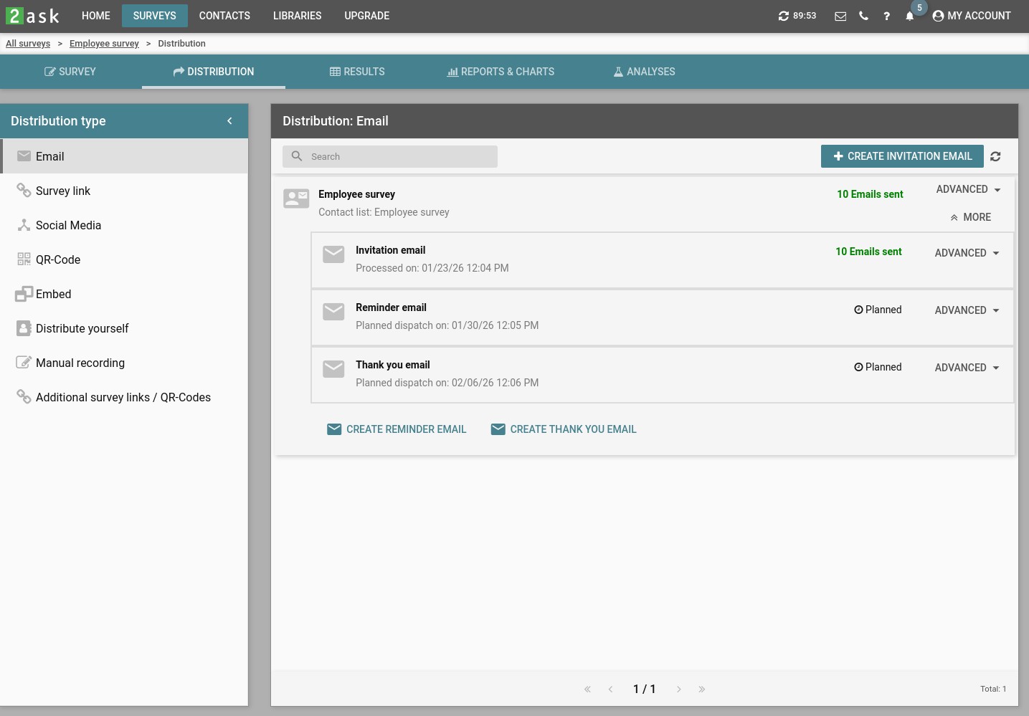Open ADVANCED dropdown for Thank you email
This screenshot has width=1029, height=716.
pos(967,368)
